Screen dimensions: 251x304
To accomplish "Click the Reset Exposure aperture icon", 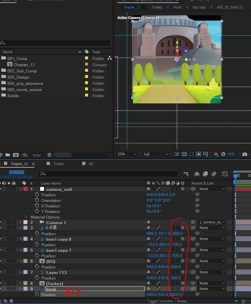I will tap(223, 154).
